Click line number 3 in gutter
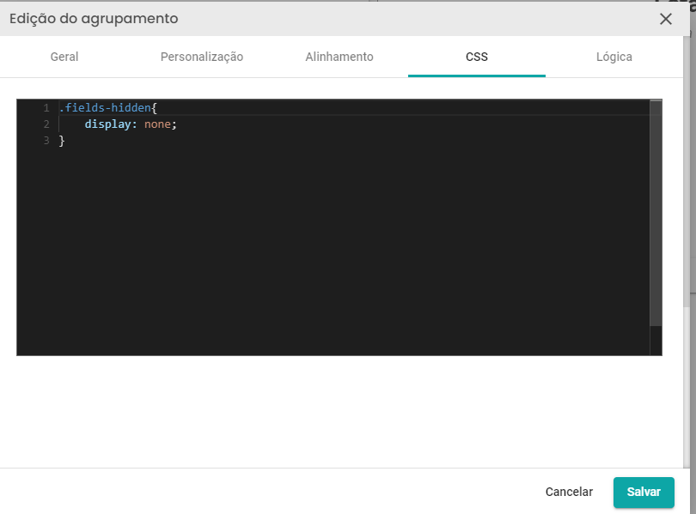696x514 pixels. (46, 141)
